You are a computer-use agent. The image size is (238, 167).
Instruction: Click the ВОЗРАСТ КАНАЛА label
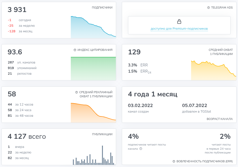click(220, 119)
